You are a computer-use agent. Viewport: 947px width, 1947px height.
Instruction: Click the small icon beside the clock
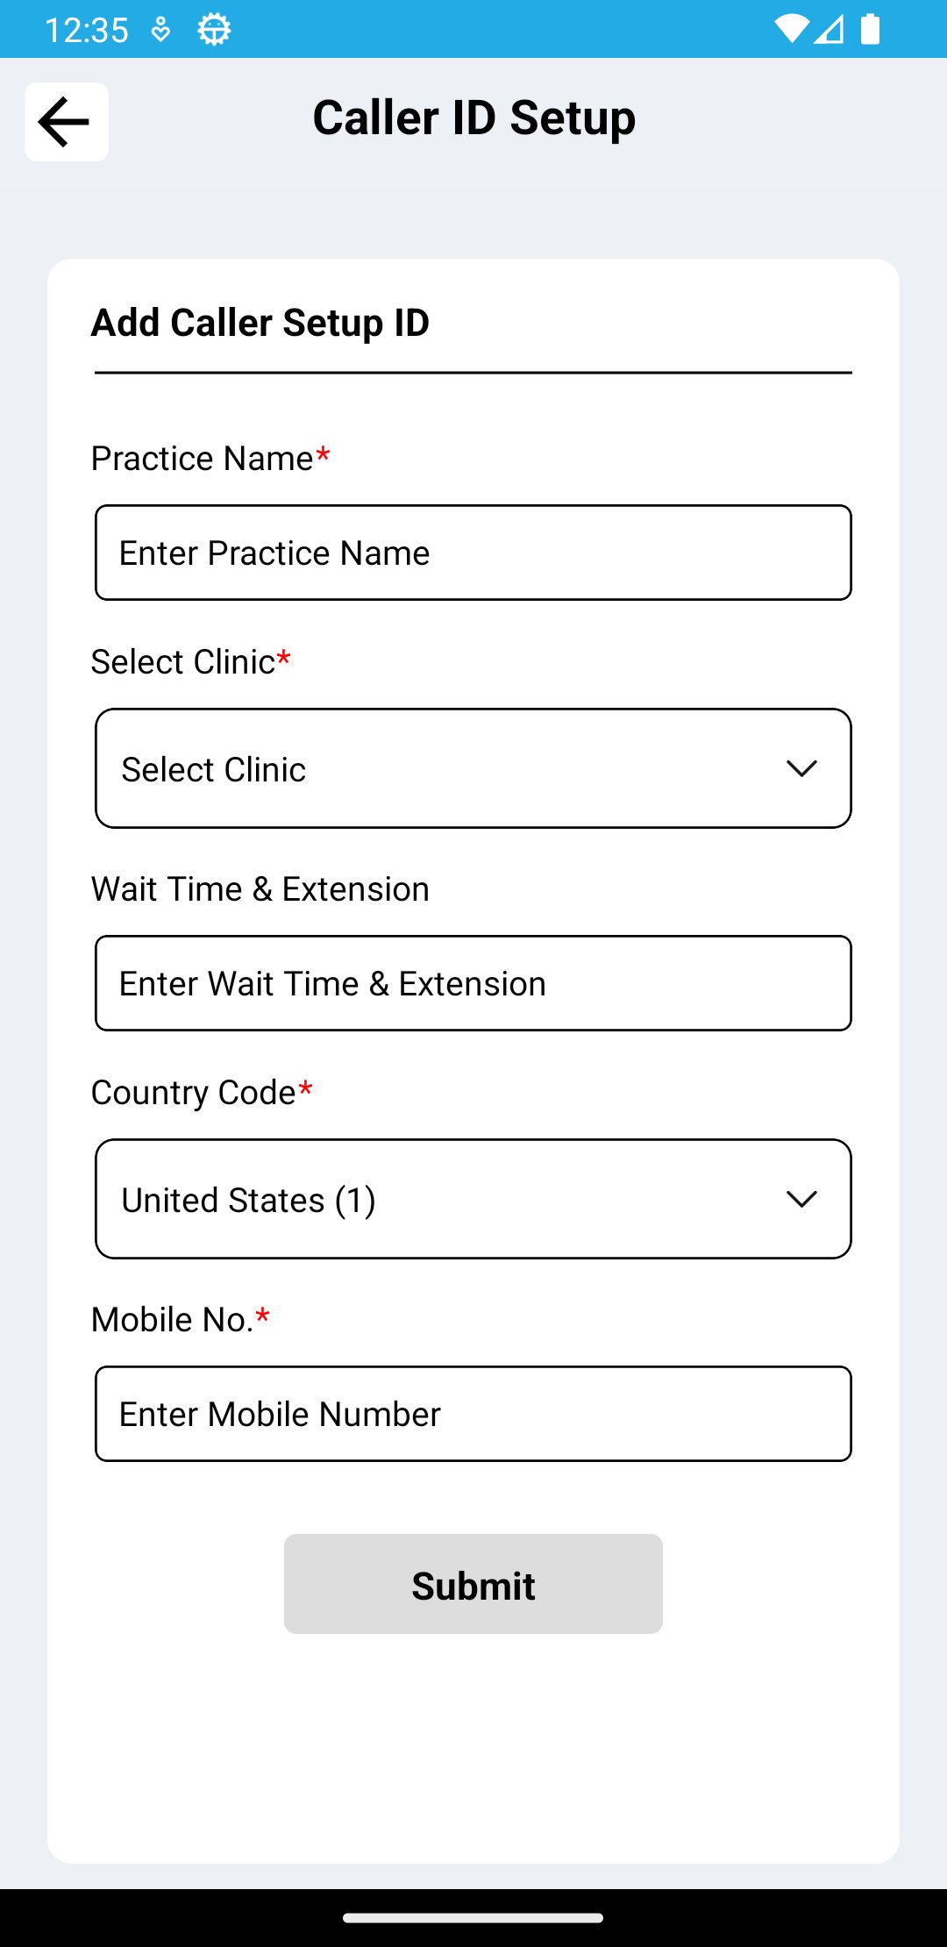(x=160, y=30)
